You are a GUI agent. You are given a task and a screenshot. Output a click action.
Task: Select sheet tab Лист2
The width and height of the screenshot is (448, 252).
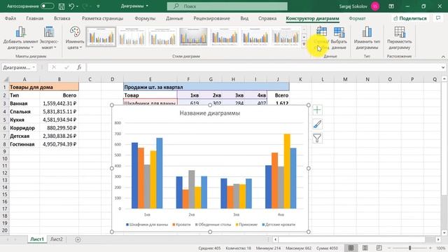[56, 239]
